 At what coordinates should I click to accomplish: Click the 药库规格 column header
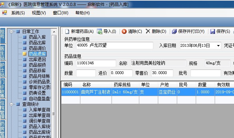tap(125, 85)
